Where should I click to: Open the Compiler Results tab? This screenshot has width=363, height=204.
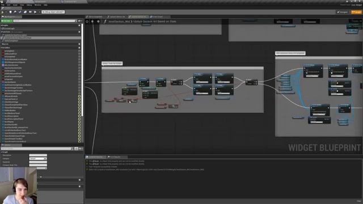(95, 157)
